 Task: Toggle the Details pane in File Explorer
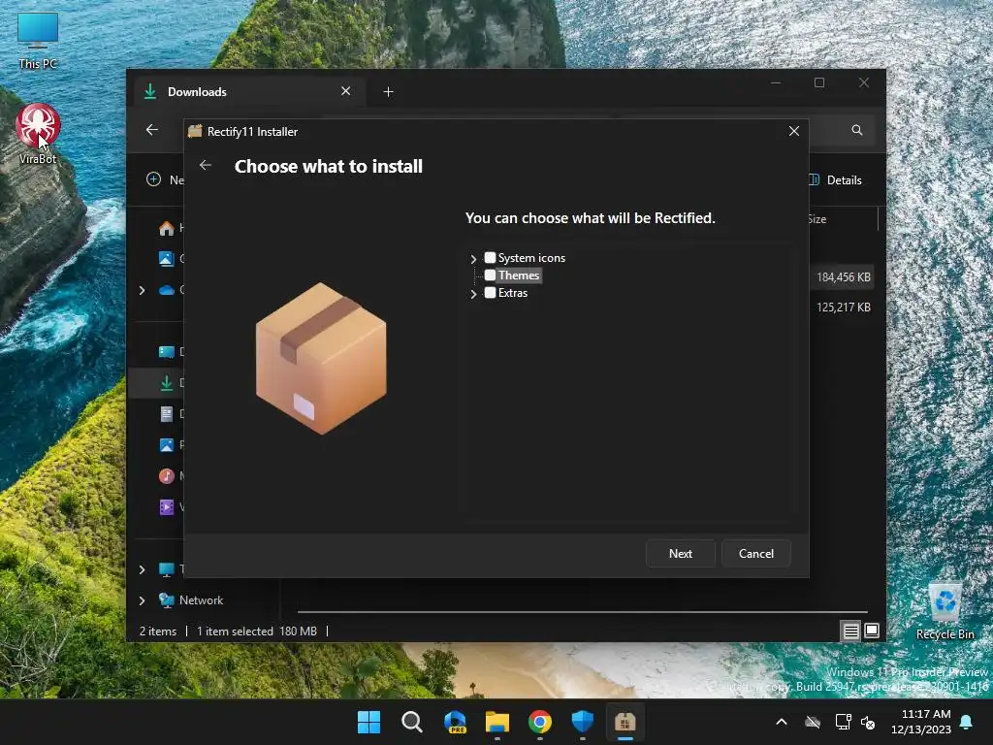[x=835, y=179]
